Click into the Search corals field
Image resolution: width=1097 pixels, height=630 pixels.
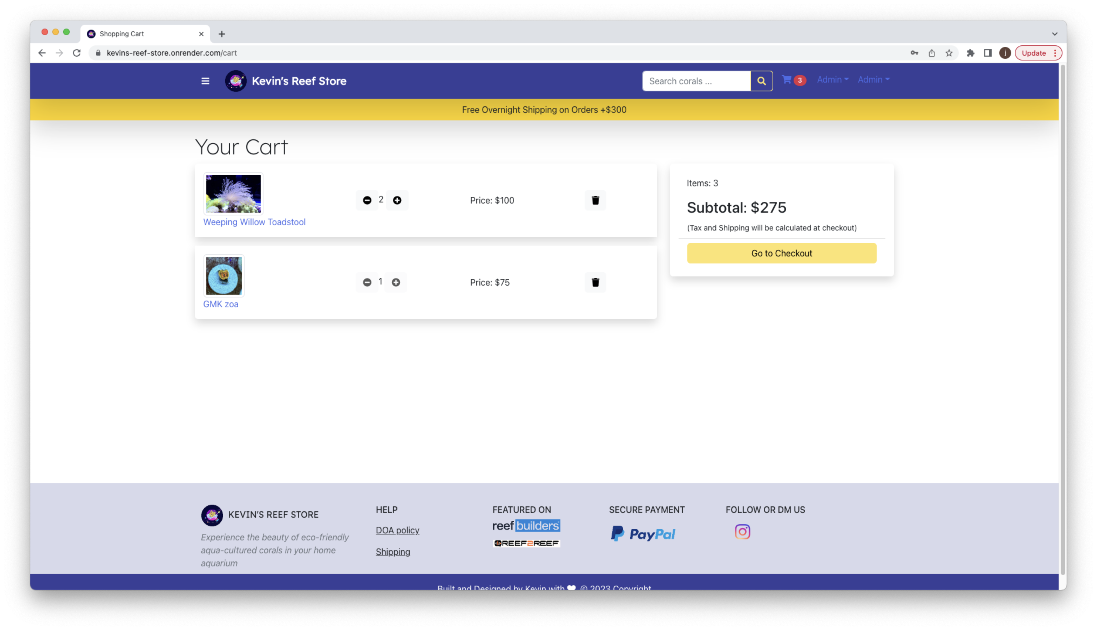696,81
